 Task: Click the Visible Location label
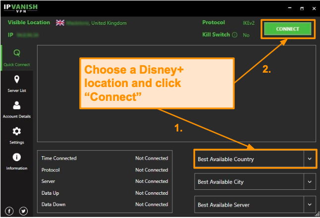coord(29,22)
